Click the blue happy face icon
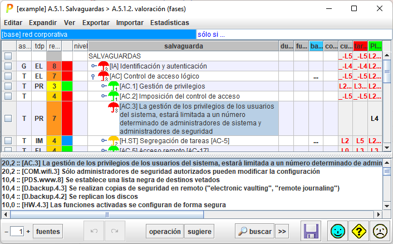The image size is (393, 244). click(337, 231)
